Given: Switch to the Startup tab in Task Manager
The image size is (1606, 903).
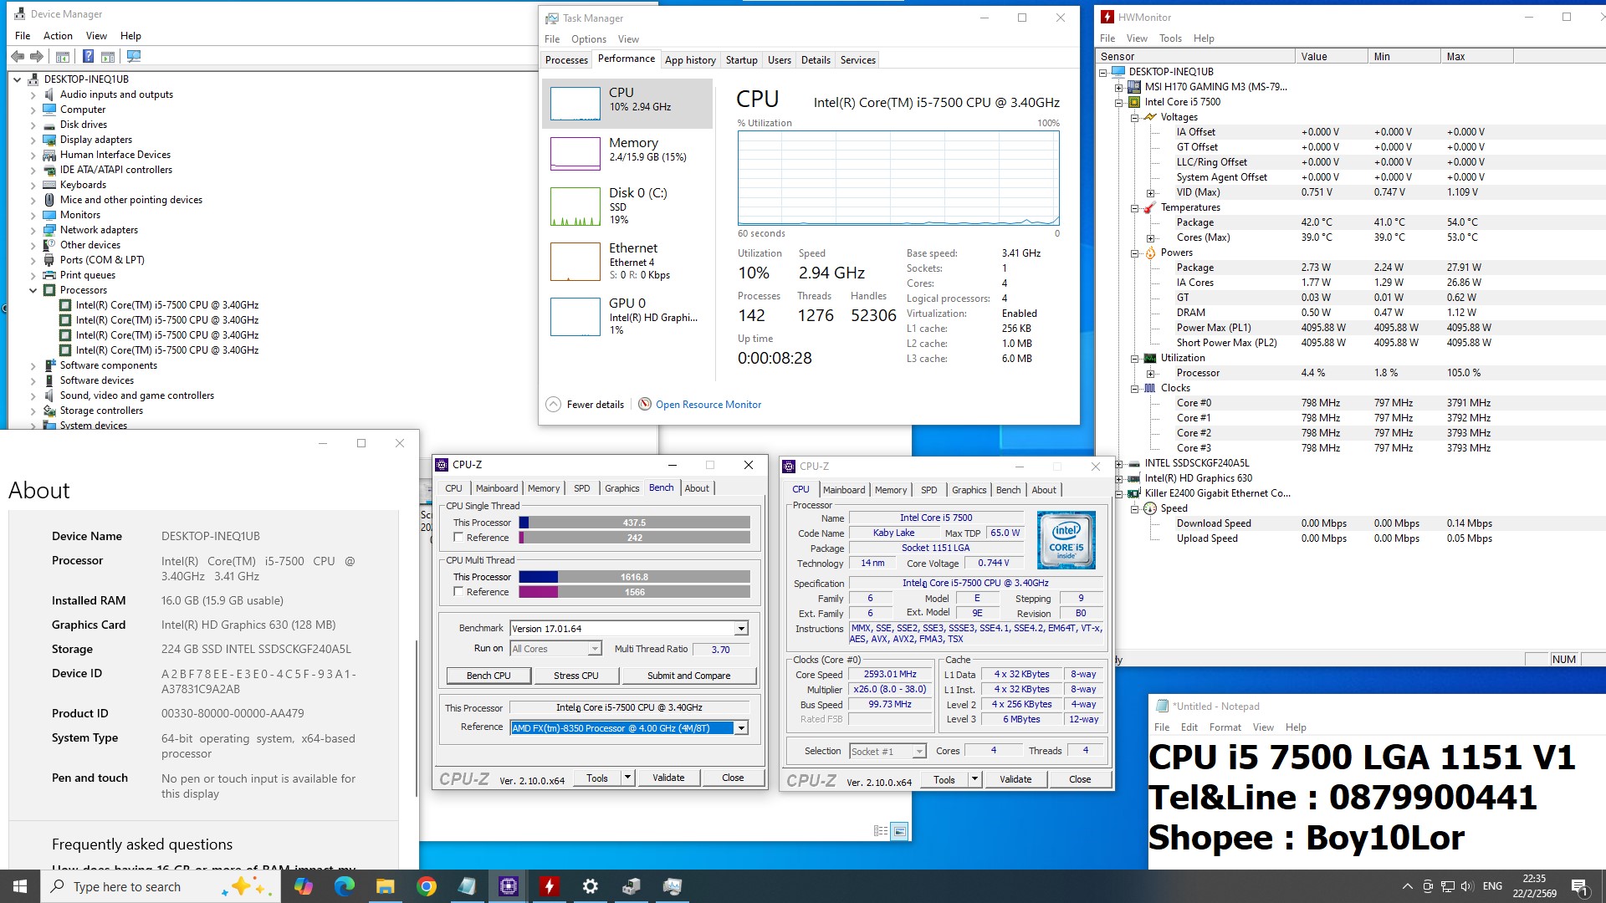Looking at the screenshot, I should pyautogui.click(x=741, y=60).
